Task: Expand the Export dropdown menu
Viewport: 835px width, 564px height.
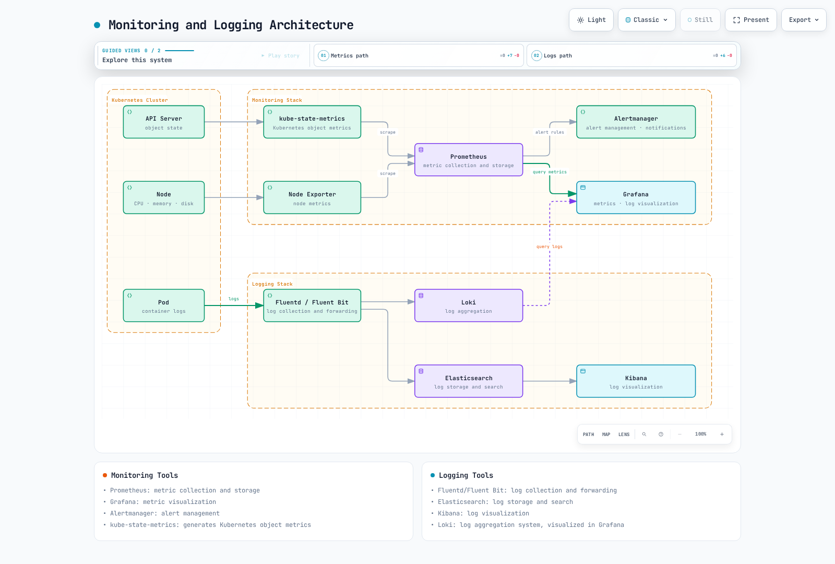Action: (804, 20)
